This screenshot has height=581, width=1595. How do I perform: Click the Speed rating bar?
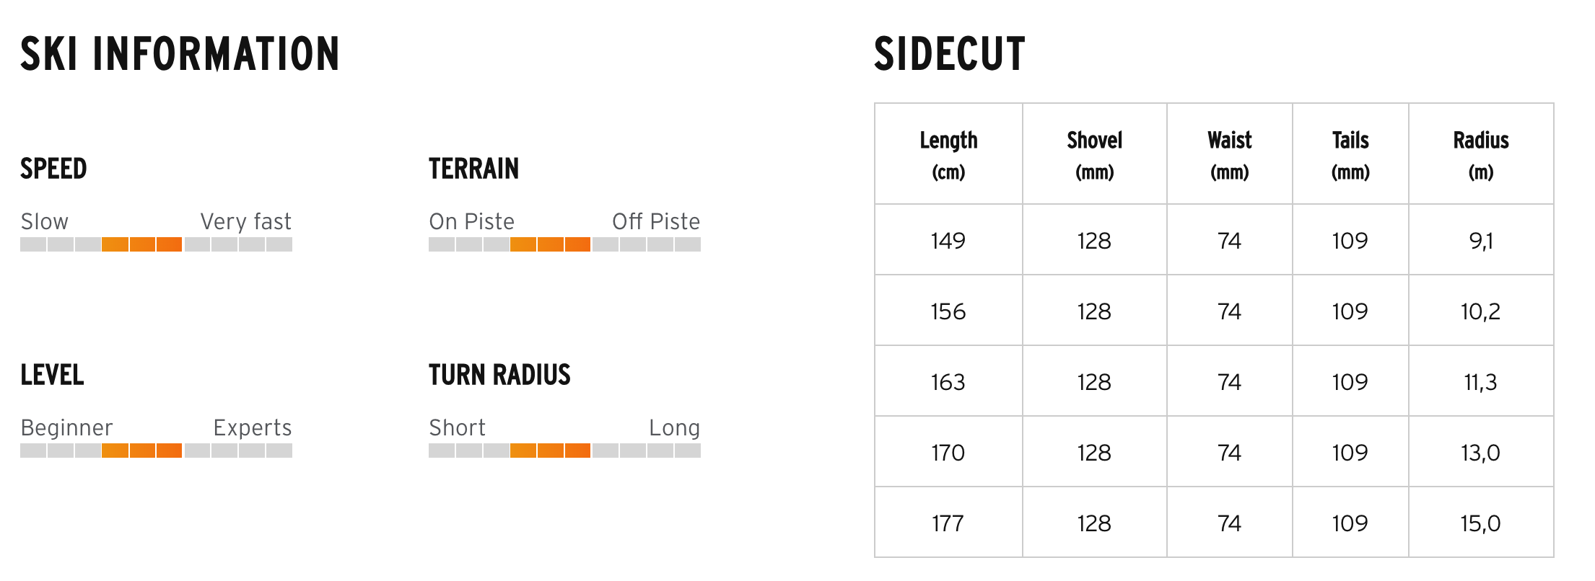pos(156,244)
